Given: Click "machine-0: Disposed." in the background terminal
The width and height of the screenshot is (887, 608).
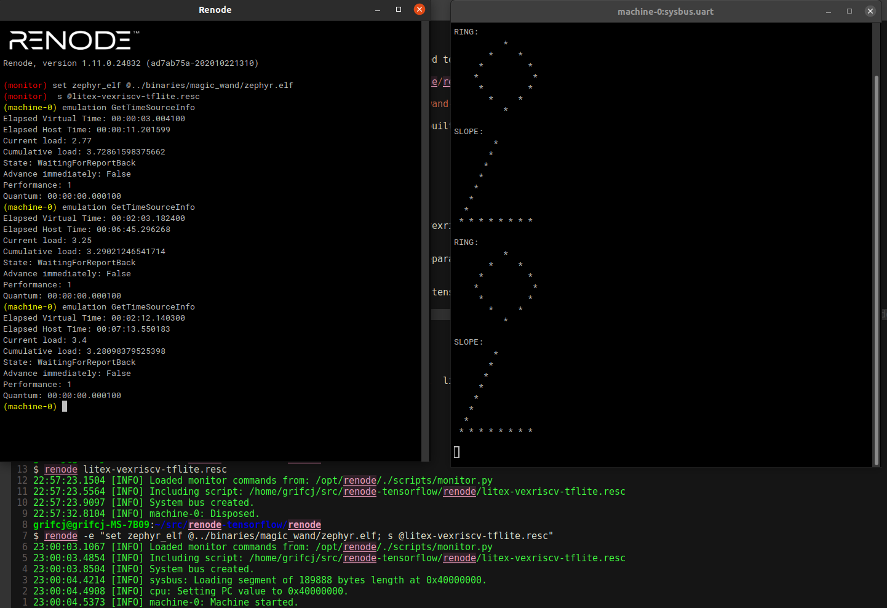Looking at the screenshot, I should [204, 514].
